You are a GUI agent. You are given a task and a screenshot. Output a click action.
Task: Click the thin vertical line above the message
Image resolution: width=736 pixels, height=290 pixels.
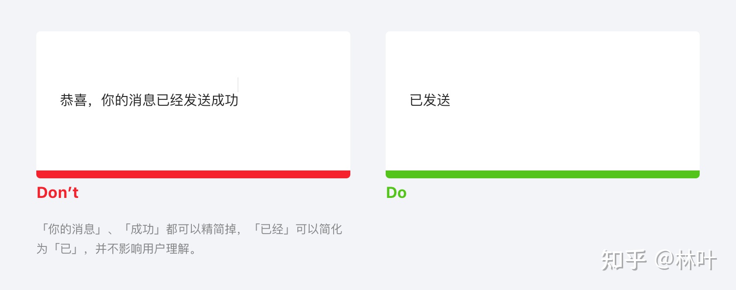238,84
